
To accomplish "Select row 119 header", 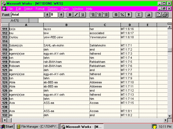I will 5,62.
